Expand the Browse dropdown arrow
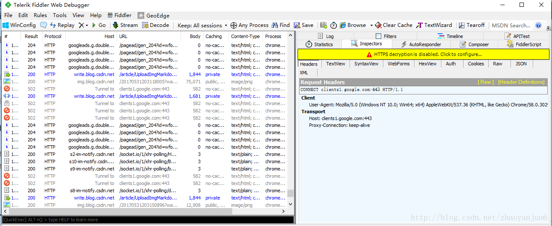Viewport: 552px width, 226px height. click(x=371, y=25)
